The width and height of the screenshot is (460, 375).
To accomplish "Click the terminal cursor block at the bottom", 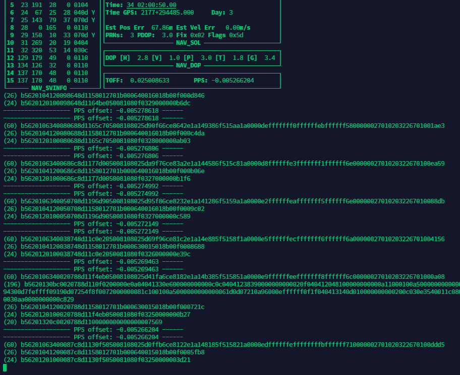I will point(5,367).
